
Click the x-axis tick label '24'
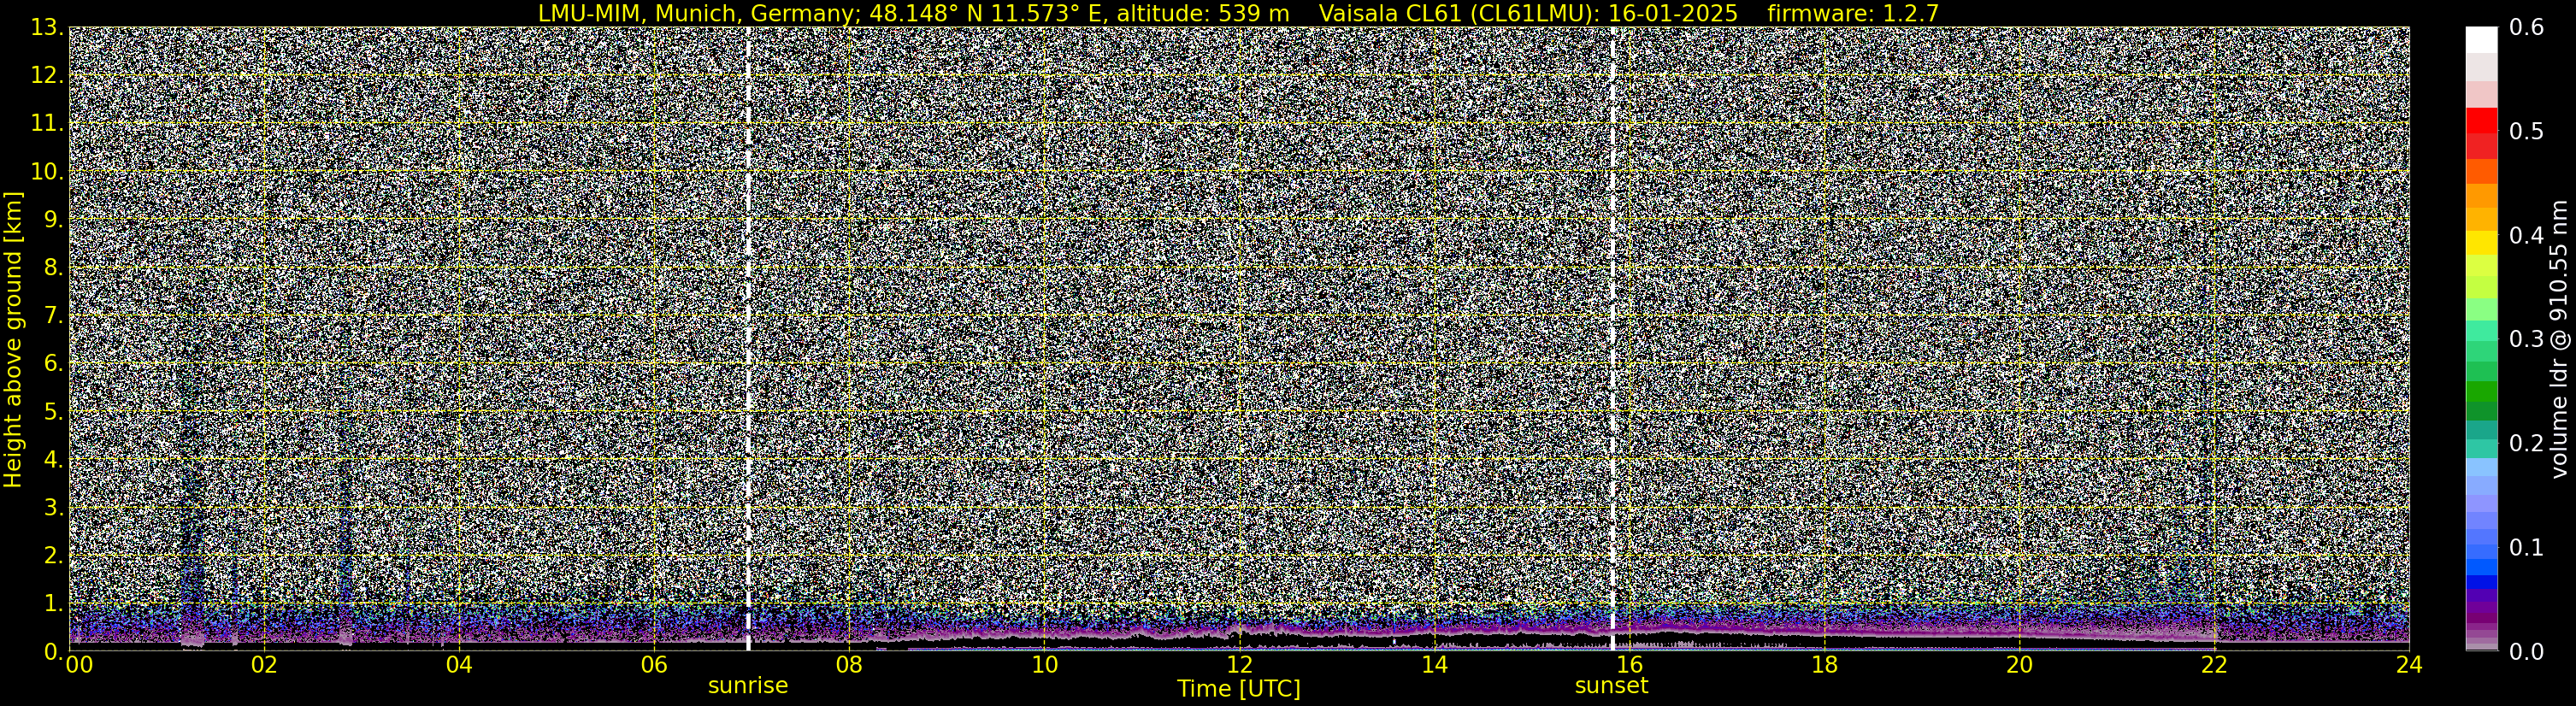[2409, 665]
